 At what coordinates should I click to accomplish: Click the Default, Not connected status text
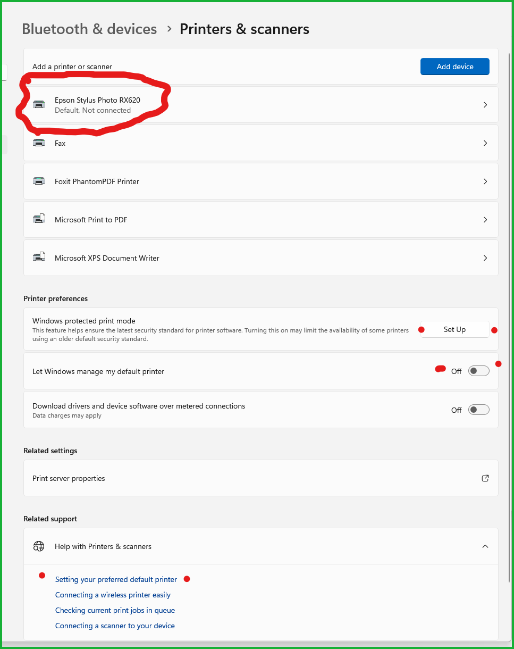click(x=92, y=110)
